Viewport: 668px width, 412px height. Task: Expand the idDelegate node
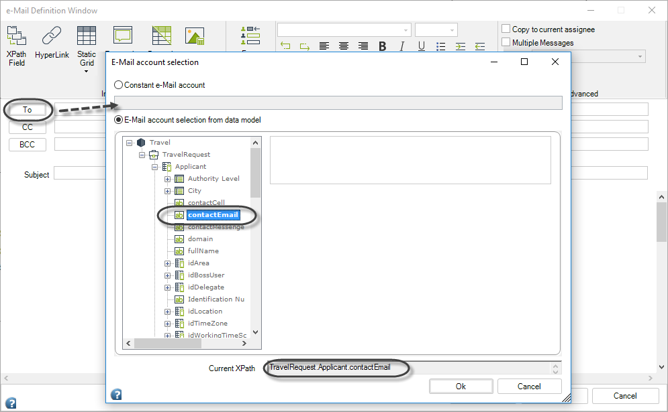click(x=167, y=287)
